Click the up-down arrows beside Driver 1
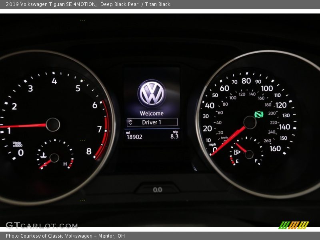 tap(131, 122)
